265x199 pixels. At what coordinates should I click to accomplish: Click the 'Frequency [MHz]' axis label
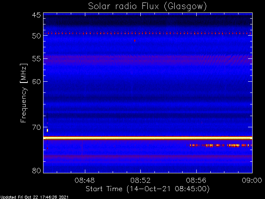pyautogui.click(x=24, y=93)
